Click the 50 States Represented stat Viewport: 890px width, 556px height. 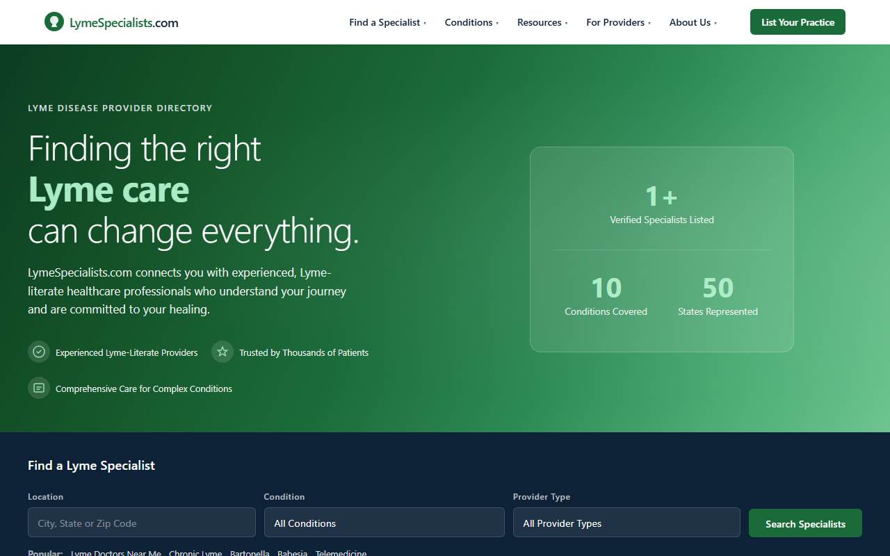[718, 296]
